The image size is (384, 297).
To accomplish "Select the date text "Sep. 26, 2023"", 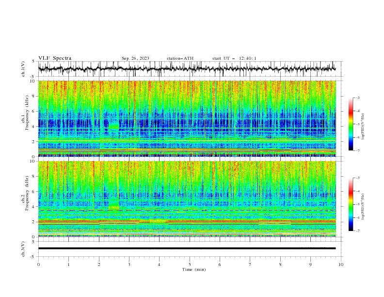I will [x=135, y=58].
